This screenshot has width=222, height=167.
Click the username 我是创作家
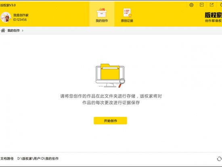[x=21, y=15]
